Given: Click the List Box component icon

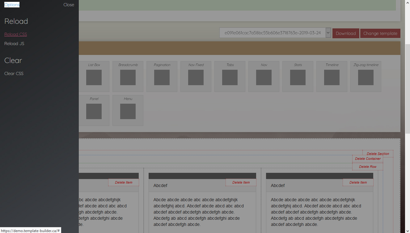Looking at the screenshot, I should (x=94, y=77).
